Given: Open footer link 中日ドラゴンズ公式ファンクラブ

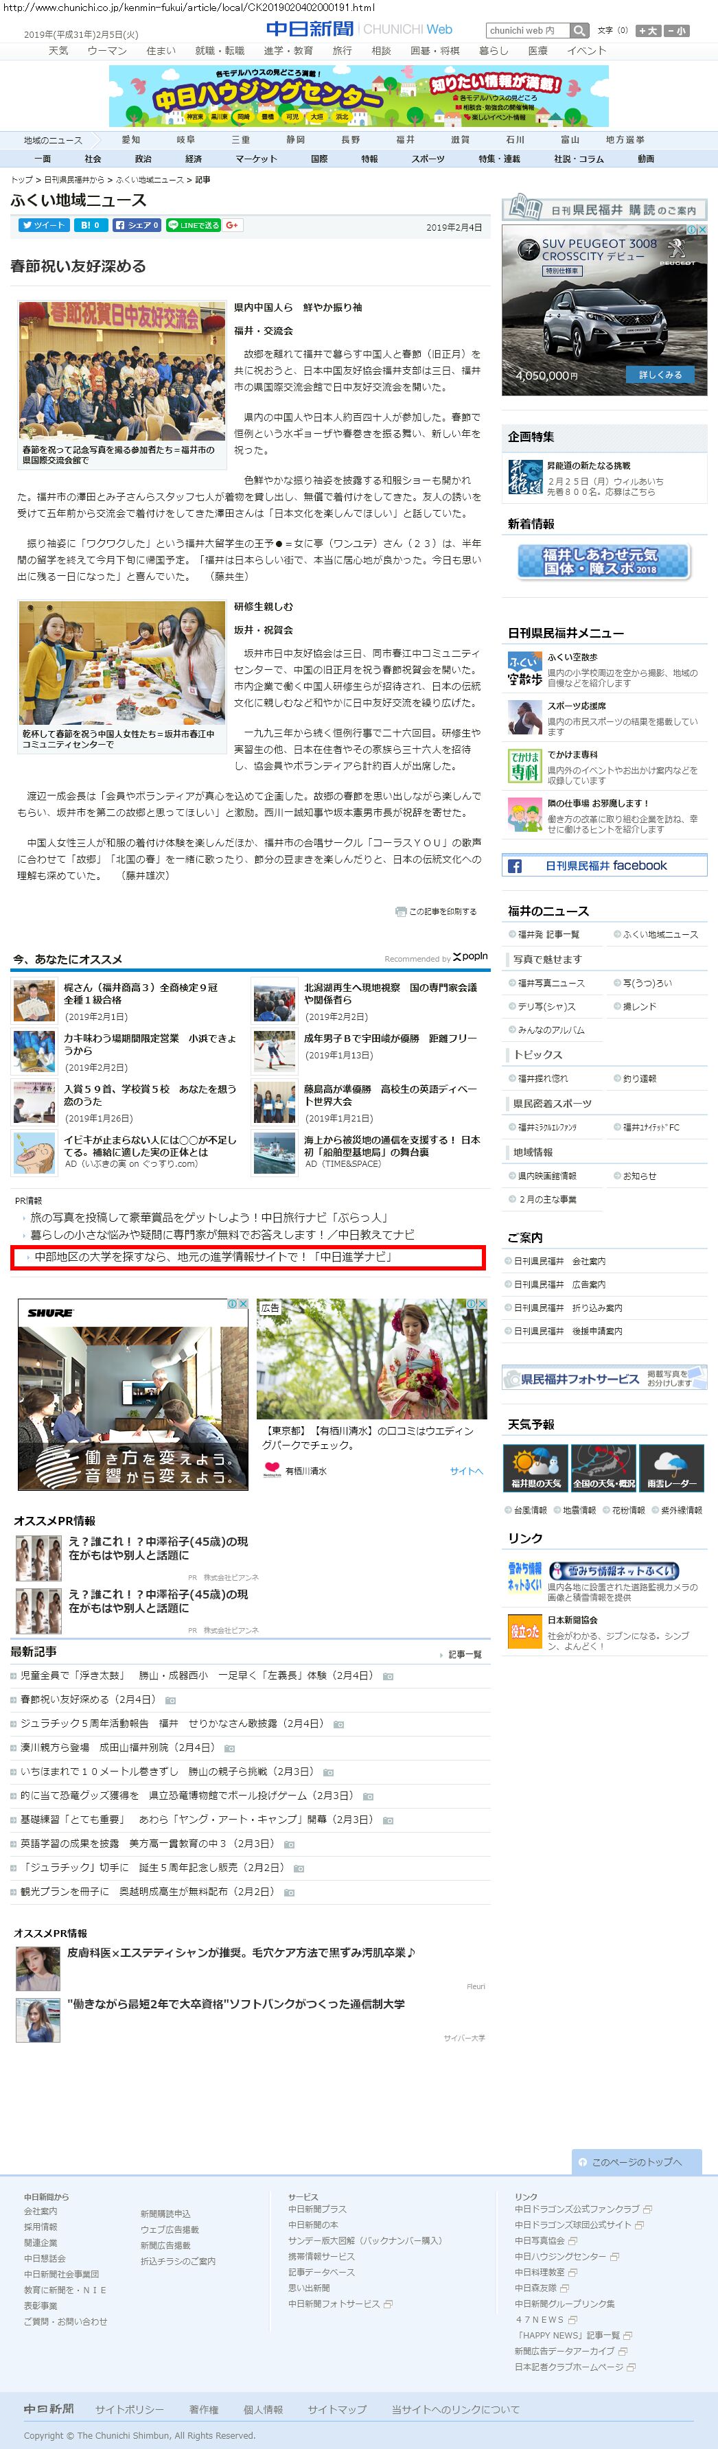Looking at the screenshot, I should 577,2209.
